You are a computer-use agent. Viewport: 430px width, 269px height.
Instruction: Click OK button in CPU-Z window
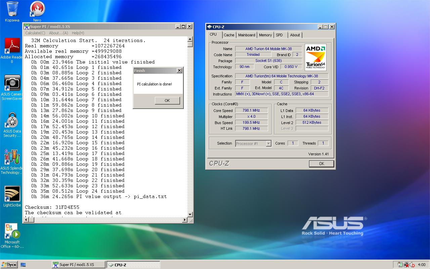point(321,163)
